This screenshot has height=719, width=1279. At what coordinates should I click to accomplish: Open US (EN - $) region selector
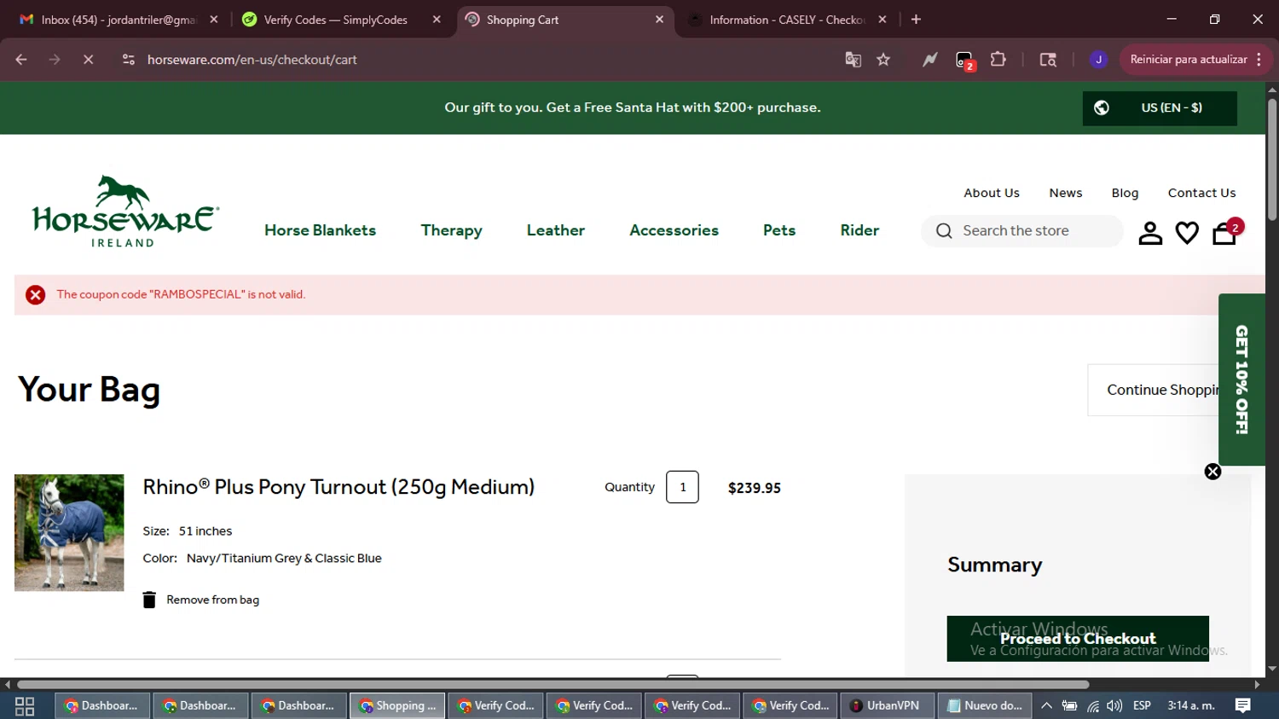(1160, 108)
